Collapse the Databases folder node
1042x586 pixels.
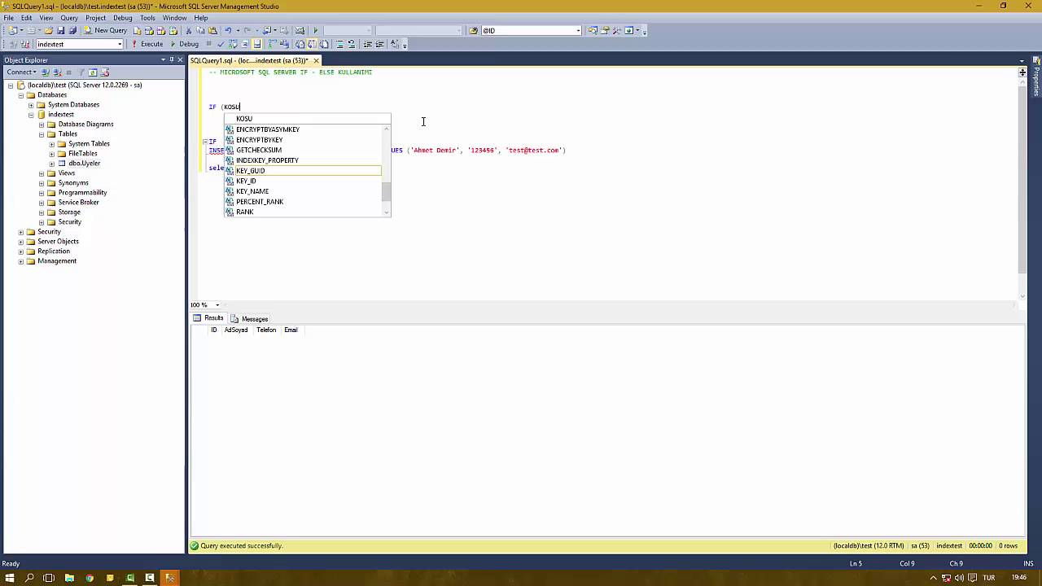click(20, 95)
